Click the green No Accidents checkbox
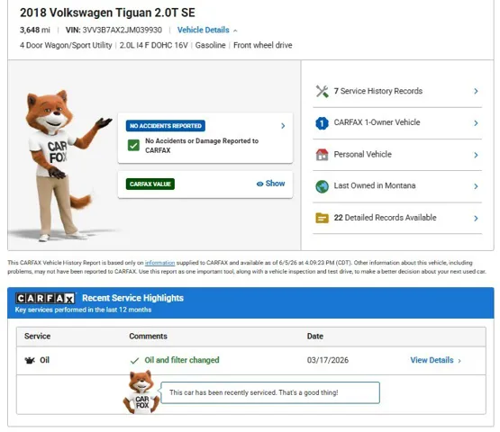 click(133, 146)
